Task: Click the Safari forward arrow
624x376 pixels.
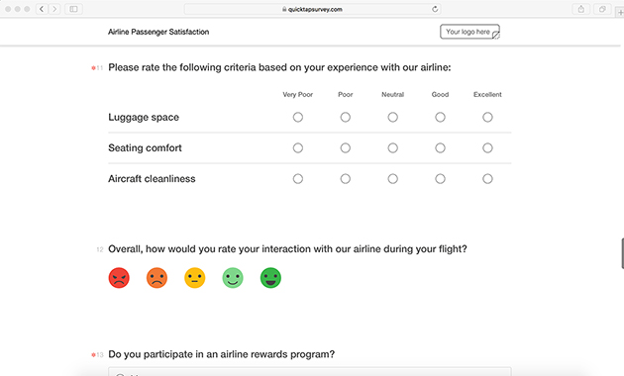Action: pyautogui.click(x=54, y=9)
